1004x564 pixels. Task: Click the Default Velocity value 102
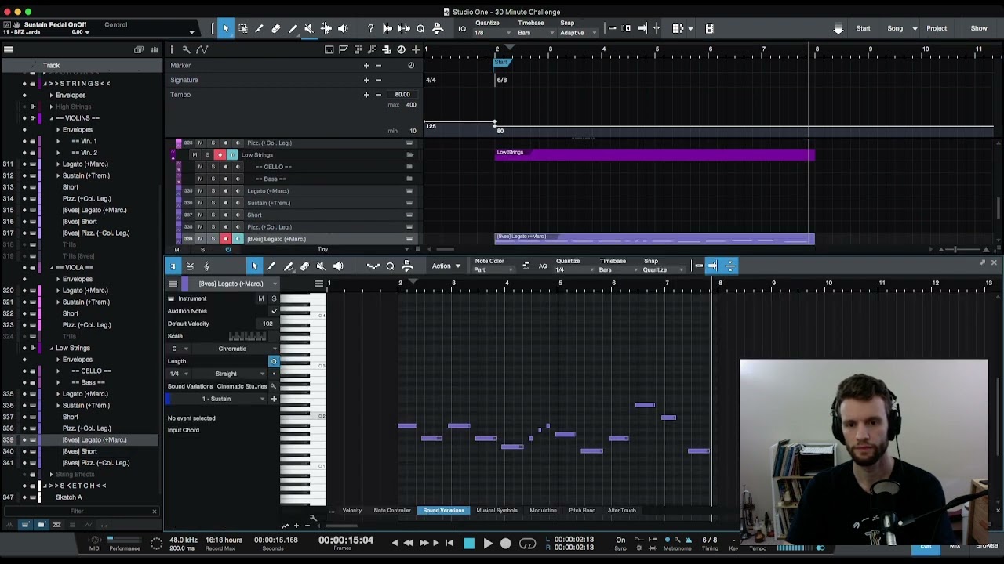267,324
